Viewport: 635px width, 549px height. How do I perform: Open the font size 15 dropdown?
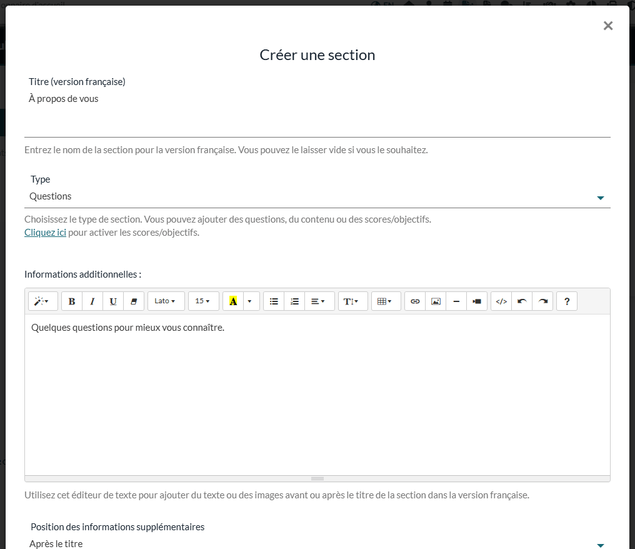204,301
